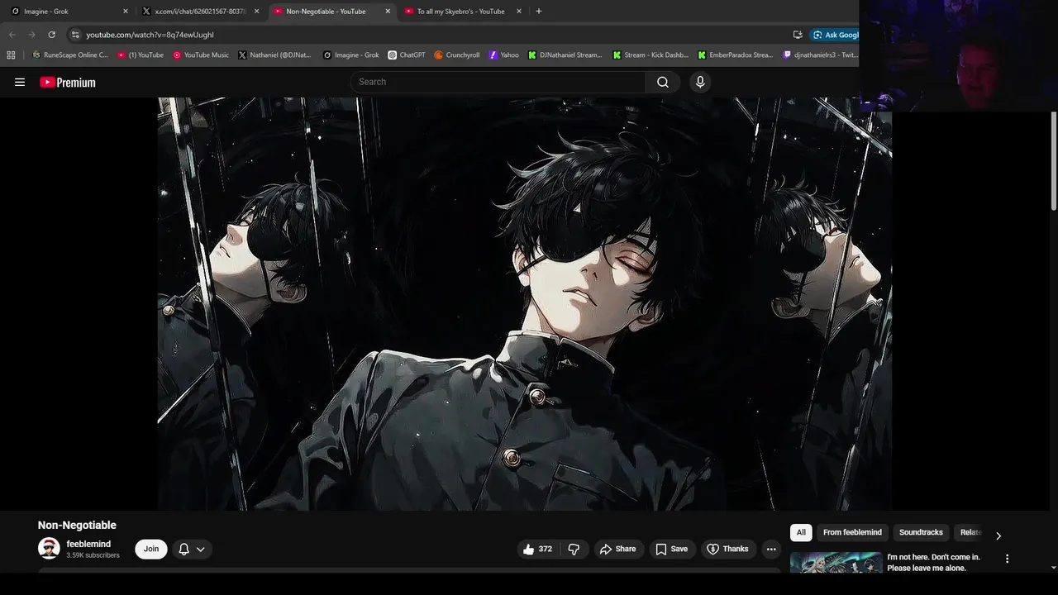Close the Imagine - Grok tab
This screenshot has height=595, width=1058.
(125, 12)
